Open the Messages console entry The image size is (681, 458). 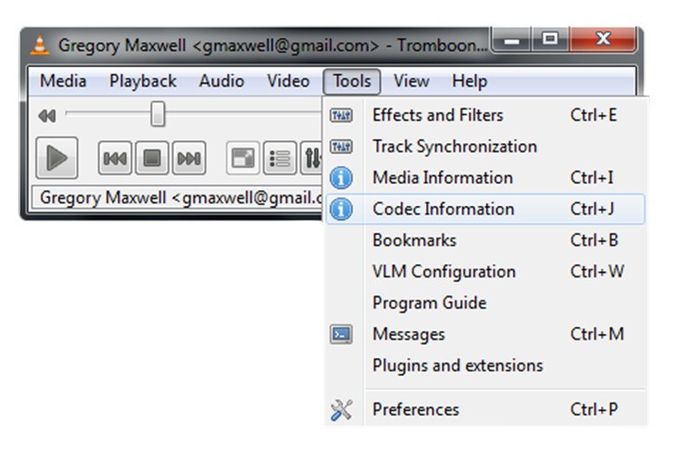(x=409, y=334)
